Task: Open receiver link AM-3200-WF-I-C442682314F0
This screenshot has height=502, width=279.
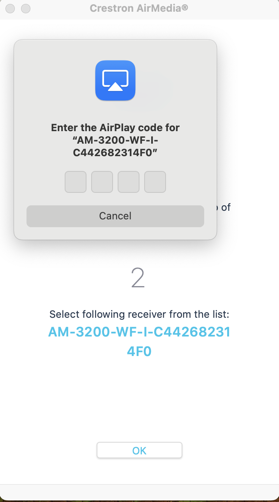Action: [139, 341]
